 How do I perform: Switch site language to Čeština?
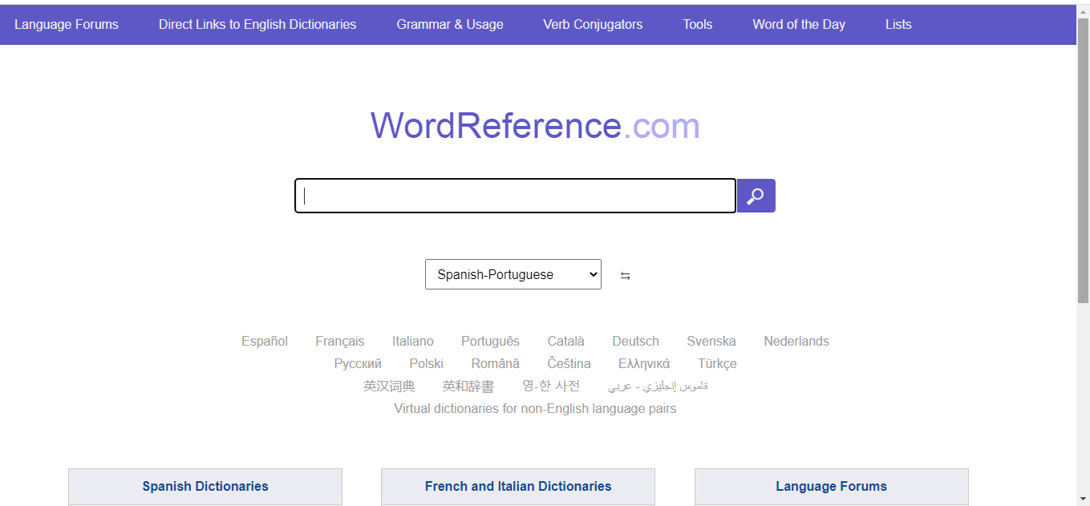click(569, 363)
